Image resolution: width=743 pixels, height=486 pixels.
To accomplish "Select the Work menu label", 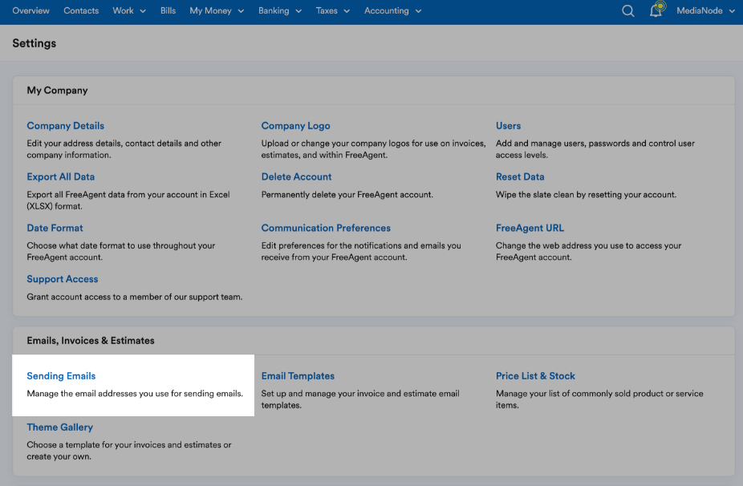I will 124,10.
